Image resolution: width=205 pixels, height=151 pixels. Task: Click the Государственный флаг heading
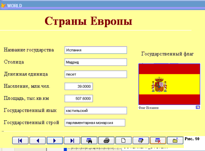pos(167,54)
